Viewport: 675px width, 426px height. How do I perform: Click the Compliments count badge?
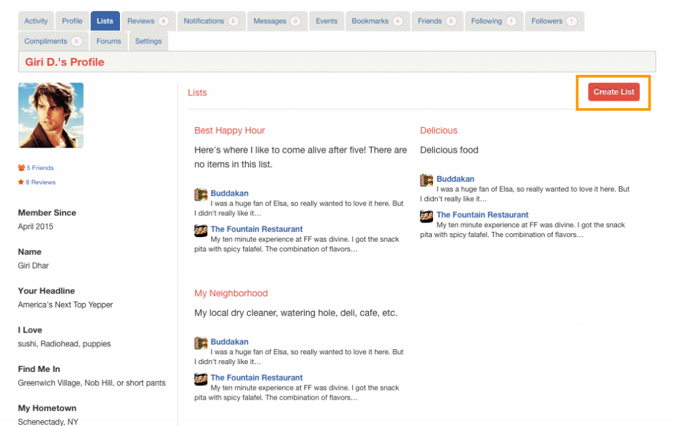coord(76,41)
